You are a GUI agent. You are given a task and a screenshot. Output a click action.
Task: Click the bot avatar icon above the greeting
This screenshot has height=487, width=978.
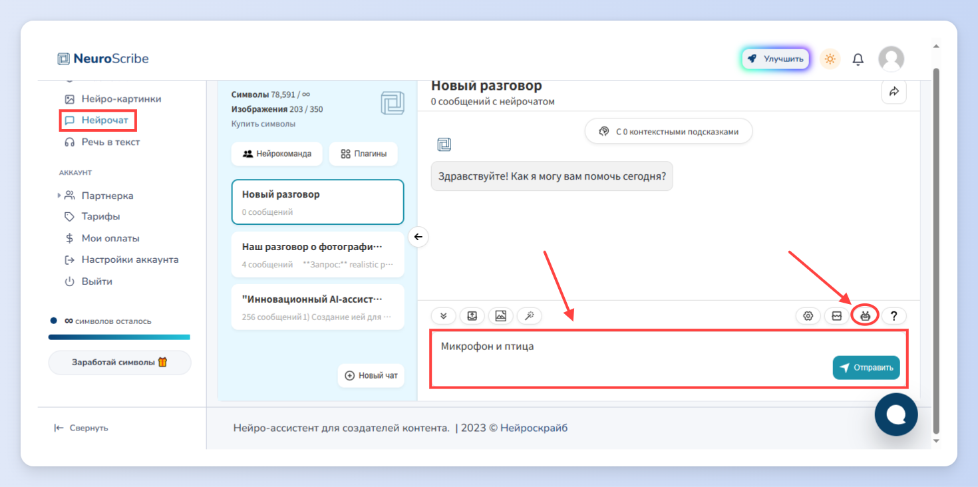tap(444, 144)
